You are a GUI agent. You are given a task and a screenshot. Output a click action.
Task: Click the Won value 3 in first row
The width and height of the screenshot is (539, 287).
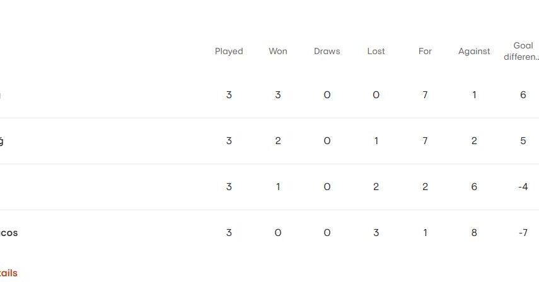tap(278, 95)
